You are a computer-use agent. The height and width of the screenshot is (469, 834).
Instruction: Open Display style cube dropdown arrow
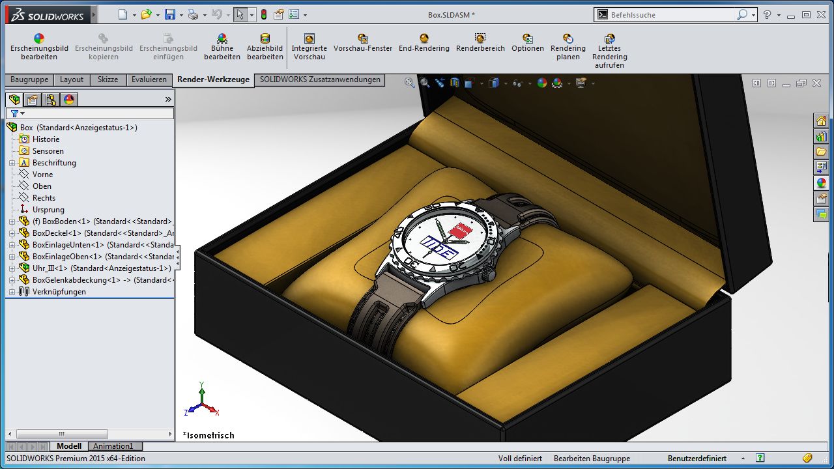point(505,83)
